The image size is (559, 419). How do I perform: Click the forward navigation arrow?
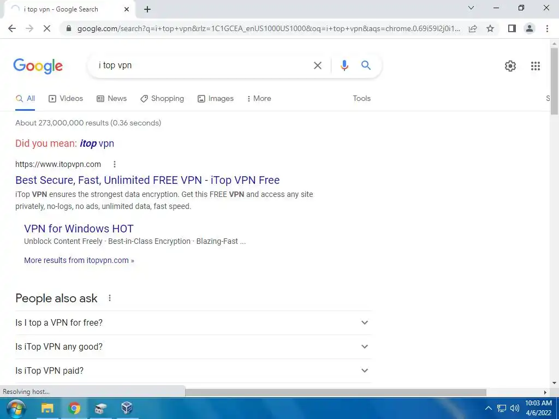[29, 28]
